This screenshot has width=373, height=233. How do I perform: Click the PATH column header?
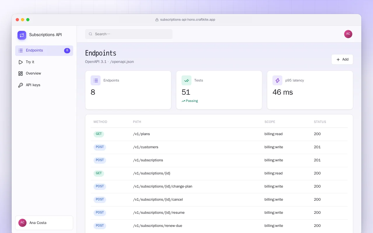point(137,122)
